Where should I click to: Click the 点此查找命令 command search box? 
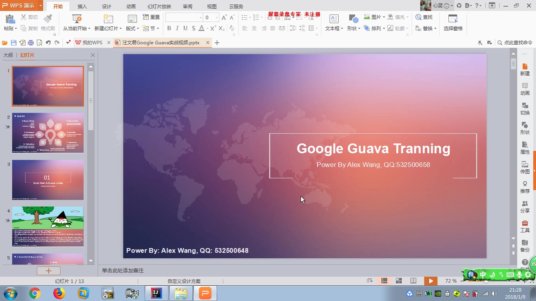pyautogui.click(x=515, y=43)
